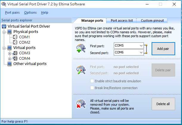Screen dimensions: 182x125
Task: Click the application icon in title bar
Action: [4, 4]
